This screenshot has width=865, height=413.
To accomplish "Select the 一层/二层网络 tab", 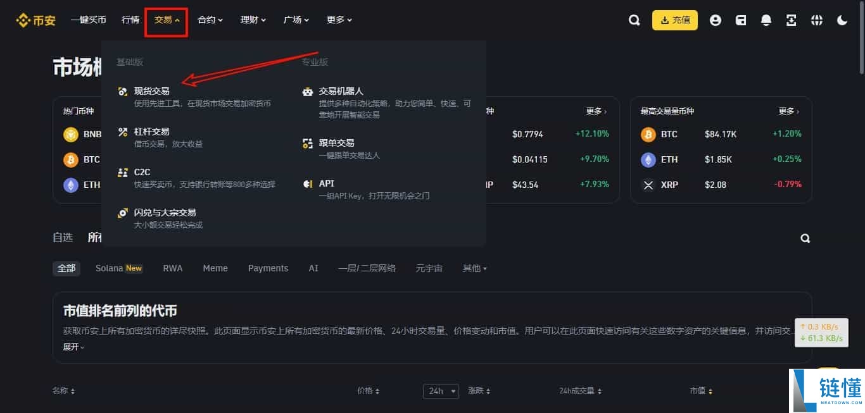I will click(367, 268).
